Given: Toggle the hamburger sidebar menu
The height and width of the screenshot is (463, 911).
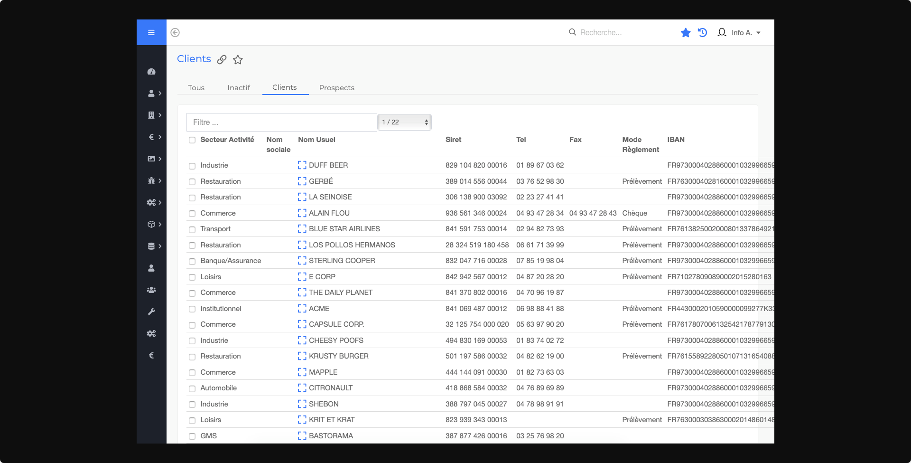Looking at the screenshot, I should (151, 33).
